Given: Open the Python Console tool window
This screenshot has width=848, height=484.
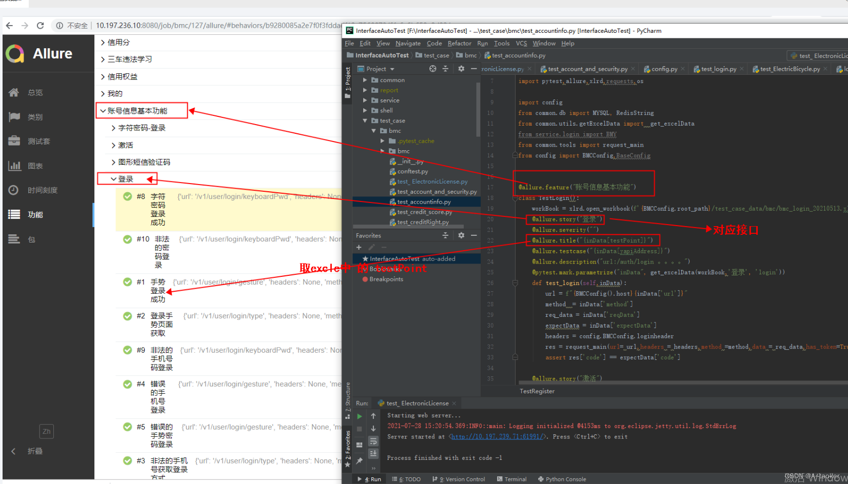Looking at the screenshot, I should pos(562,479).
